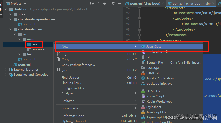Image resolution: width=221 pixels, height=123 pixels.
Task: Collapse the chat-boot root node
Action: point(6,9)
